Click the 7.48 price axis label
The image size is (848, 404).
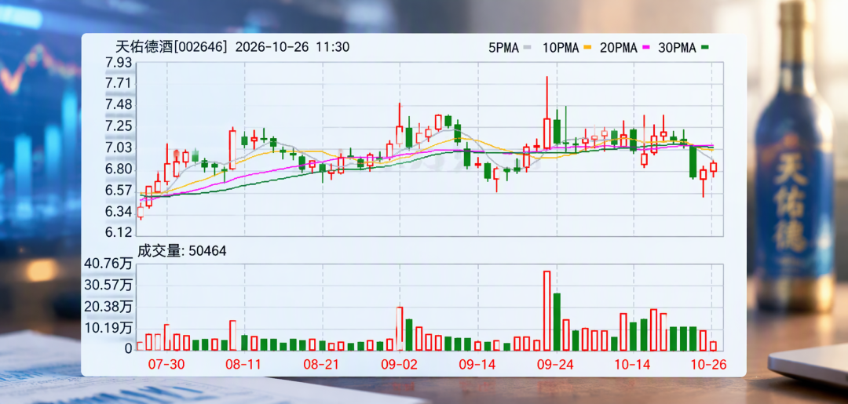[x=119, y=105]
